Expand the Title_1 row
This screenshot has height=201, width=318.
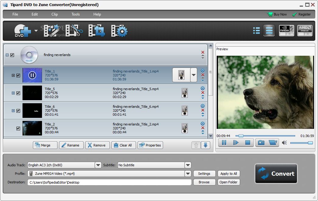(13, 76)
